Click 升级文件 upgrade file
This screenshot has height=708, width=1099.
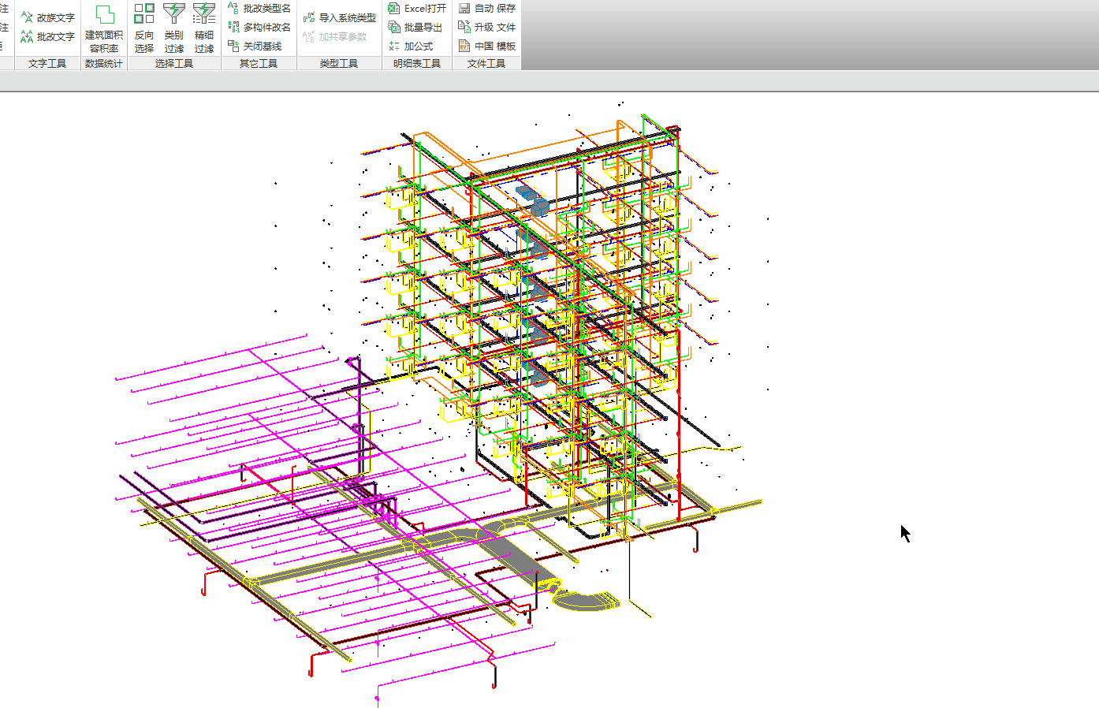487,27
